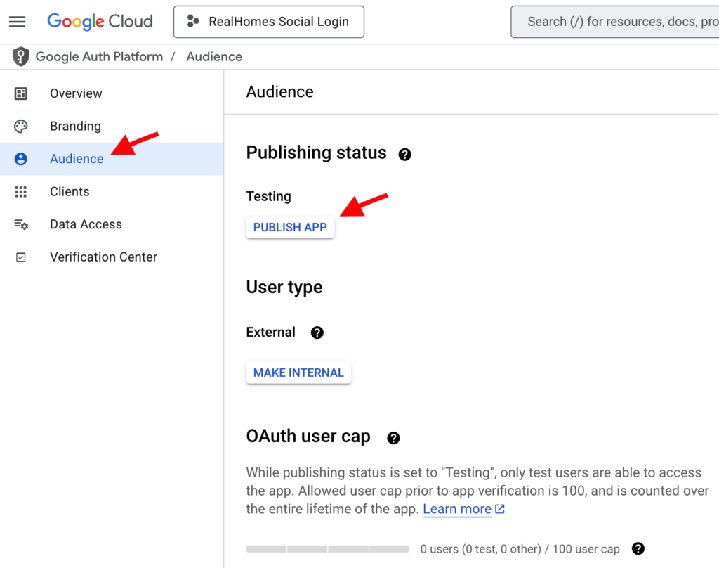This screenshot has height=568, width=719.
Task: Open the Clients sidebar item
Action: click(112, 191)
